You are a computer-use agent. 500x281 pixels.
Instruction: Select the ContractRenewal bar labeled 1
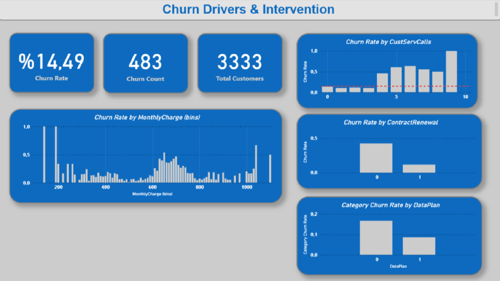pyautogui.click(x=419, y=168)
